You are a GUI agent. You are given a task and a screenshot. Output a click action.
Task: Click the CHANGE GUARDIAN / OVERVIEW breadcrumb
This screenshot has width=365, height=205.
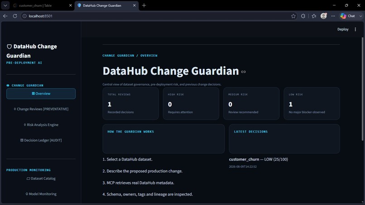(x=130, y=56)
